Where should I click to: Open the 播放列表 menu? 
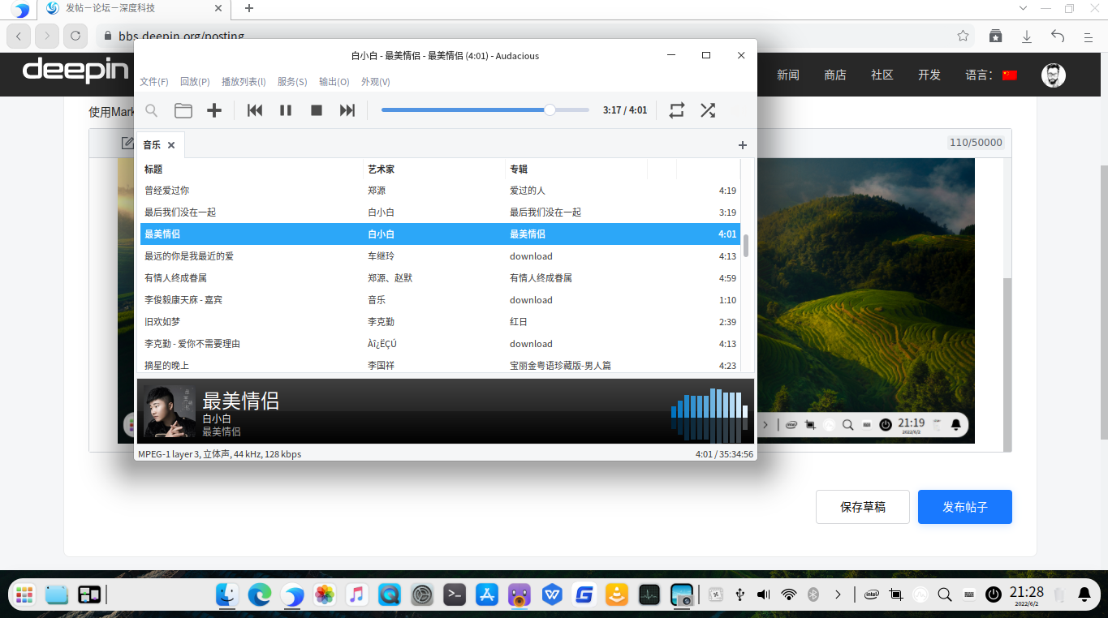coord(244,81)
